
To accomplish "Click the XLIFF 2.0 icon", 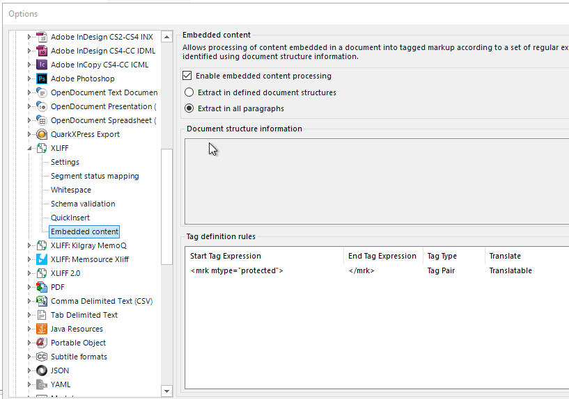I will click(x=42, y=273).
